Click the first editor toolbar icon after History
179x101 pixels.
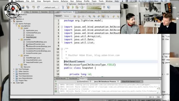[x=75, y=16]
